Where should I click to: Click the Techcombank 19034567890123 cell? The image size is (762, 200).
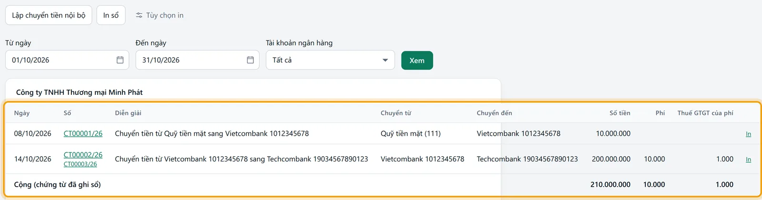pyautogui.click(x=527, y=159)
